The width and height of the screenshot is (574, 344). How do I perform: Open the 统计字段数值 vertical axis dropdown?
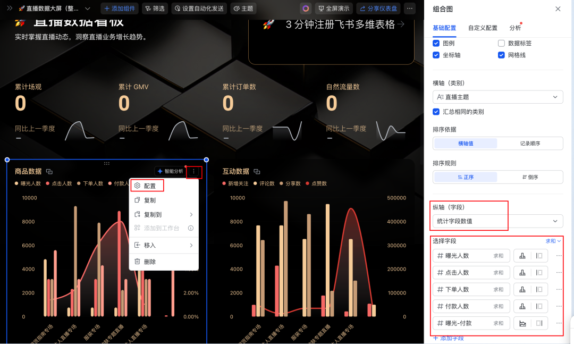coord(497,221)
